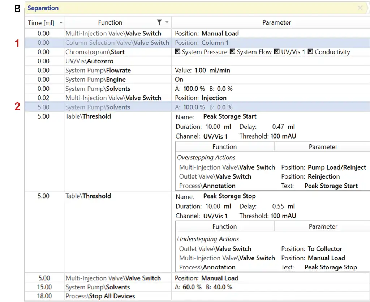Toggle the System Pressure checkbox

tap(177, 52)
